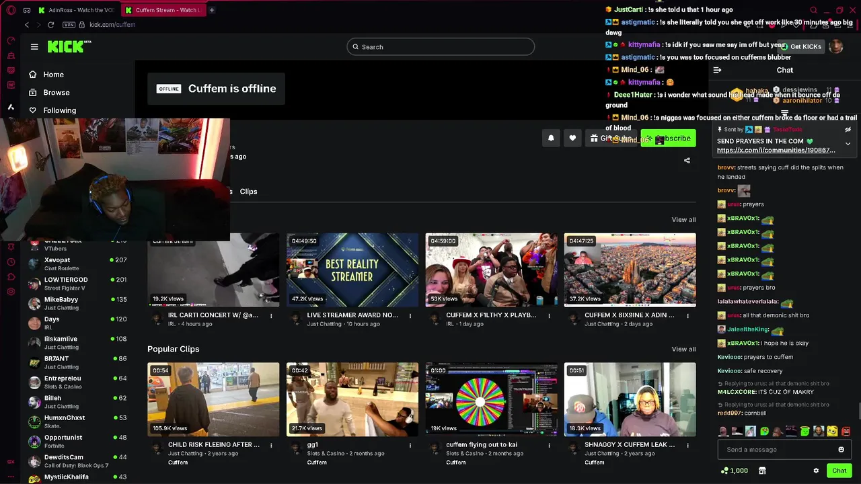Collapse the chat panel arrow
Viewport: 861px width, 484px height.
coord(717,70)
